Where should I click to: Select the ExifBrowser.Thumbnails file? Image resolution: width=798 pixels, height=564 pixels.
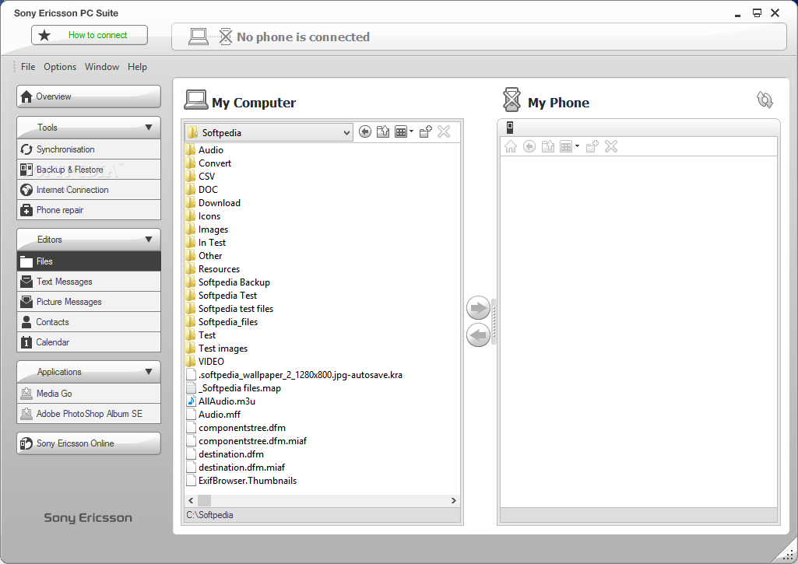pos(241,481)
